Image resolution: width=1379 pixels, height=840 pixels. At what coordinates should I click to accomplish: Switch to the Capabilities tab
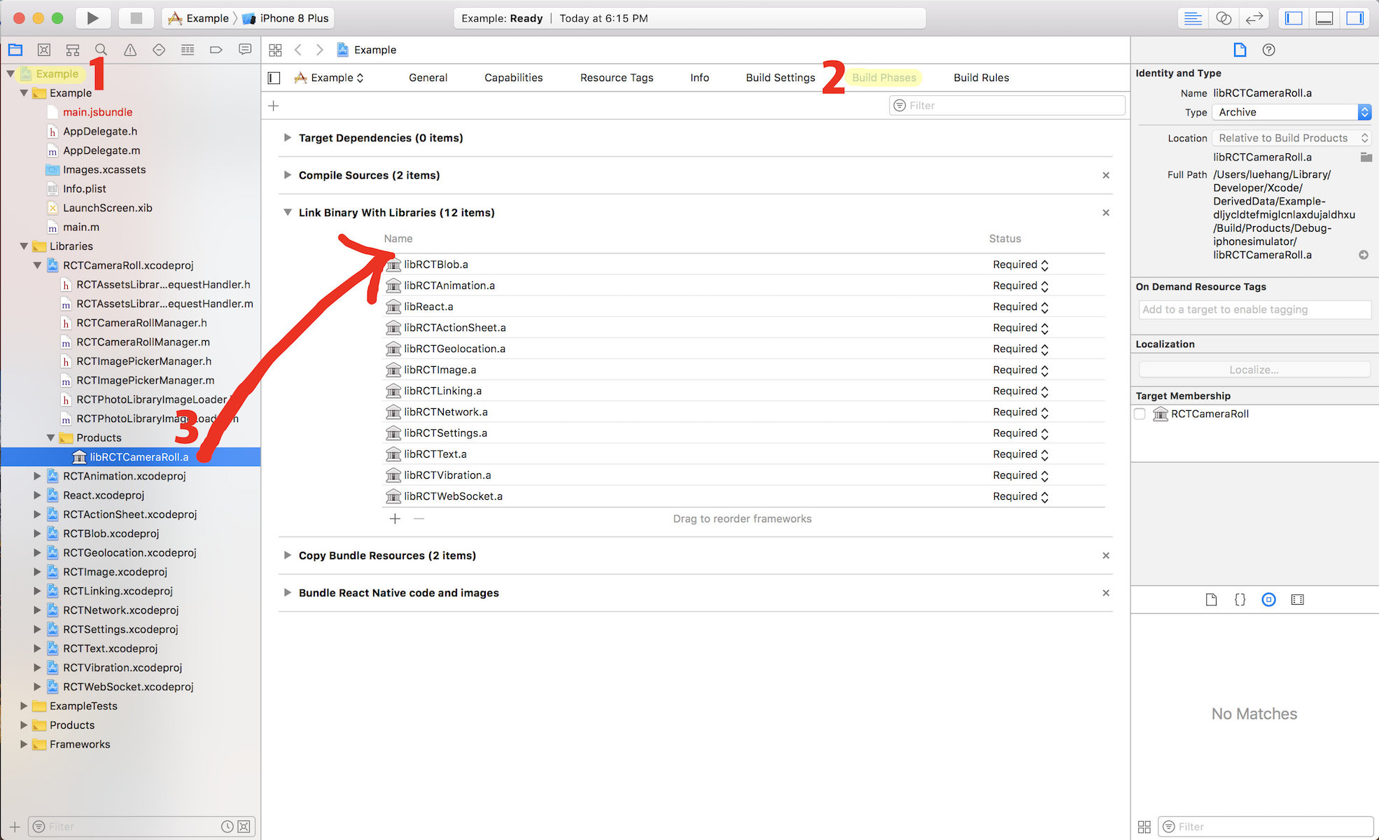point(513,78)
